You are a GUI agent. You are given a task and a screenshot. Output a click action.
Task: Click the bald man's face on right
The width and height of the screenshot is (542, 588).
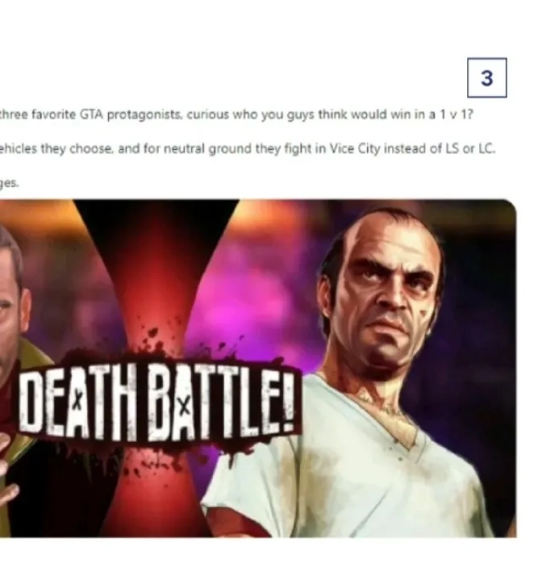(x=390, y=289)
